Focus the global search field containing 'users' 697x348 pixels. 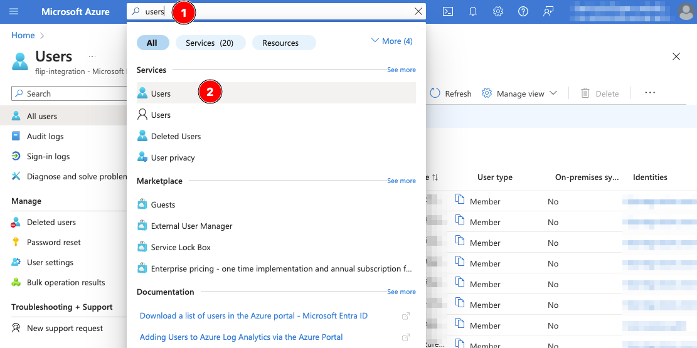coord(276,11)
